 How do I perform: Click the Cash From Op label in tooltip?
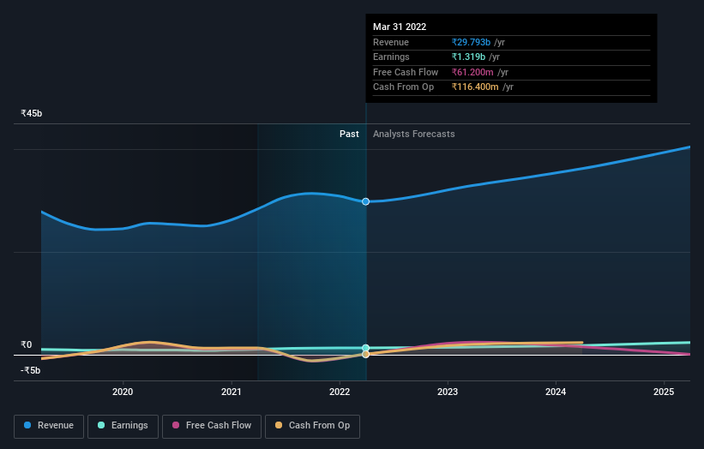click(403, 87)
